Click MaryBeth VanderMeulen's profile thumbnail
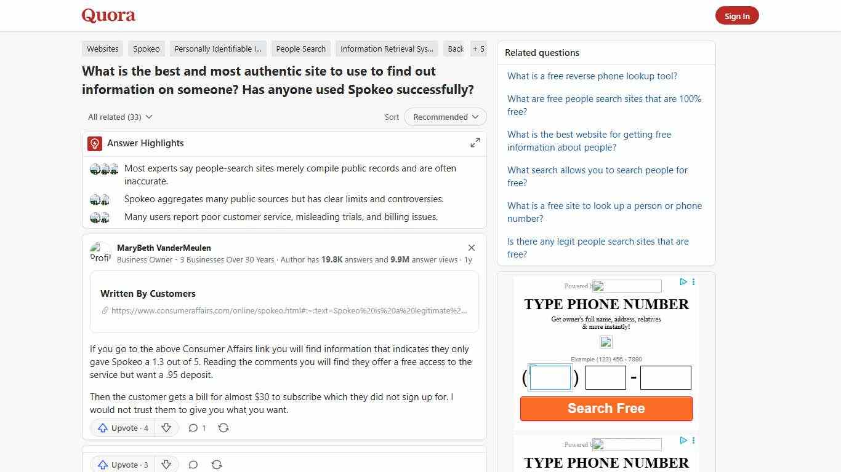The image size is (841, 472). coord(101,252)
